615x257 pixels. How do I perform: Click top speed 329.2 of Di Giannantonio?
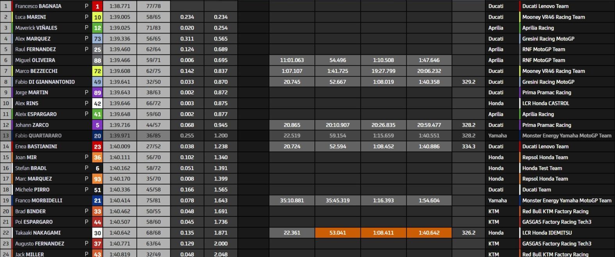(469, 82)
